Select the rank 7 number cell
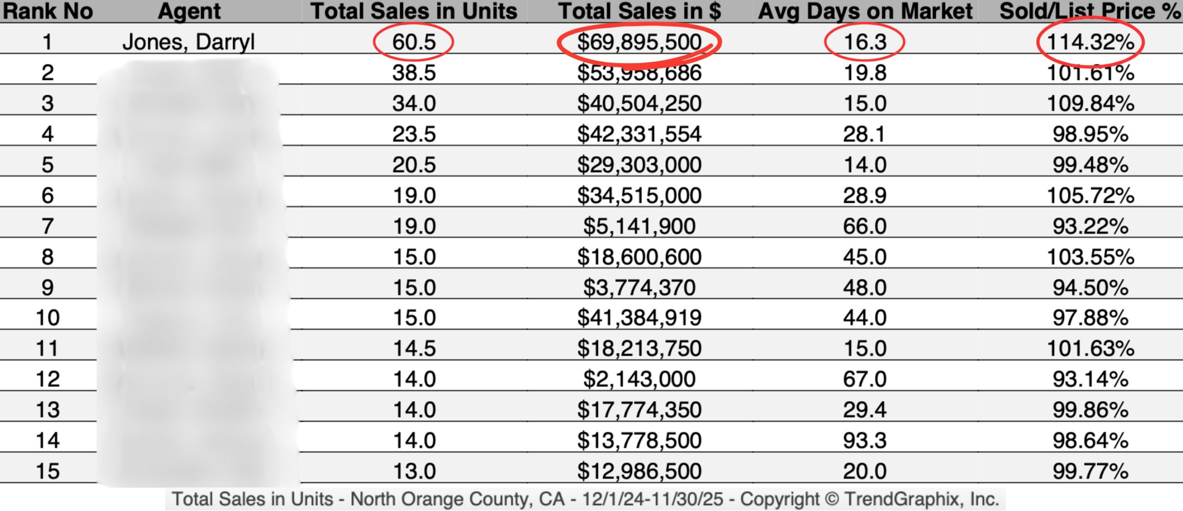 48,226
